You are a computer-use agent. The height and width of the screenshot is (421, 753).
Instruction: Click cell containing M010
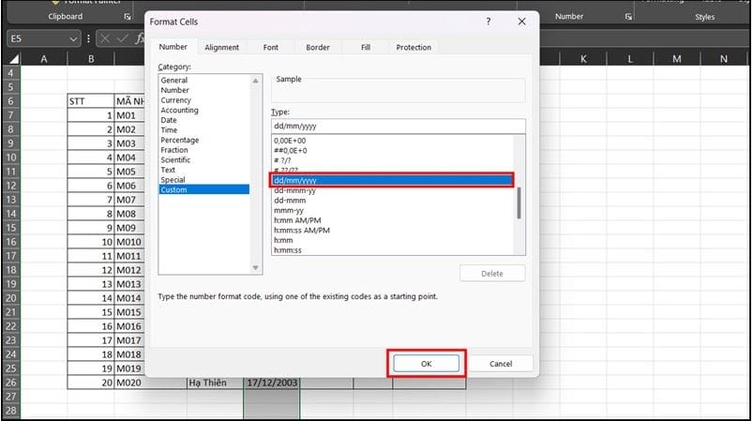click(x=129, y=242)
